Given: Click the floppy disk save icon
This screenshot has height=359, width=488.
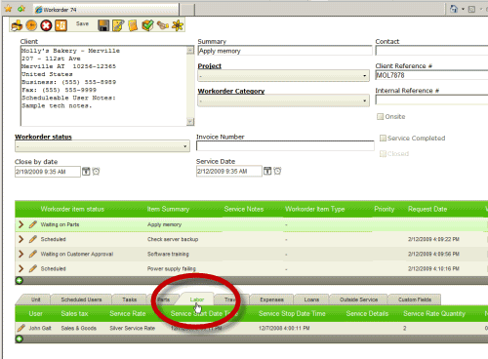Looking at the screenshot, I should (103, 25).
